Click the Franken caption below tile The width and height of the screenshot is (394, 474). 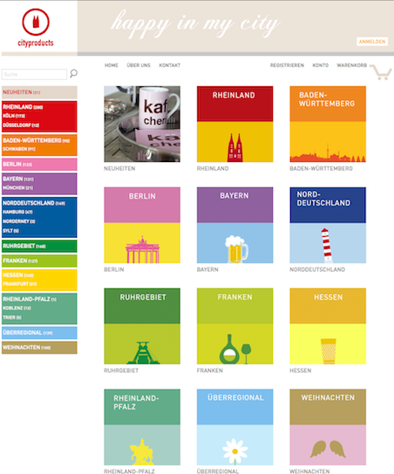[x=210, y=370]
